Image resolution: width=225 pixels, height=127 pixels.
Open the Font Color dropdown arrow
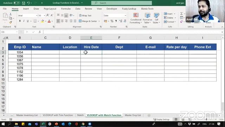click(52, 21)
